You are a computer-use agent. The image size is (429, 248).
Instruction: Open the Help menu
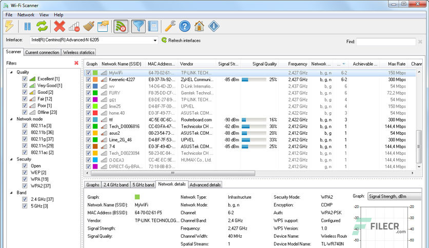(x=59, y=15)
